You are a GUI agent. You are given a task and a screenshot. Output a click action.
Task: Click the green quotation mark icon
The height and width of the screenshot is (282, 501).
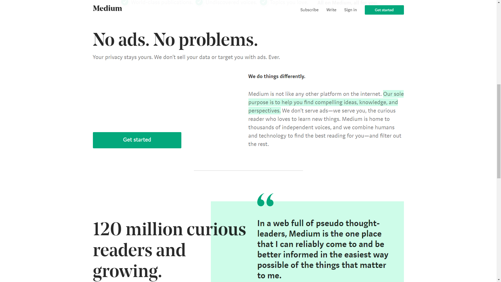(x=265, y=200)
